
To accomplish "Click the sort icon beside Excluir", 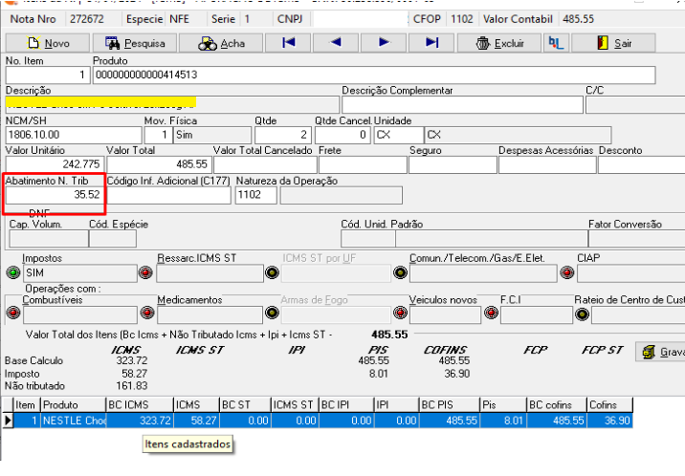I will tap(556, 43).
